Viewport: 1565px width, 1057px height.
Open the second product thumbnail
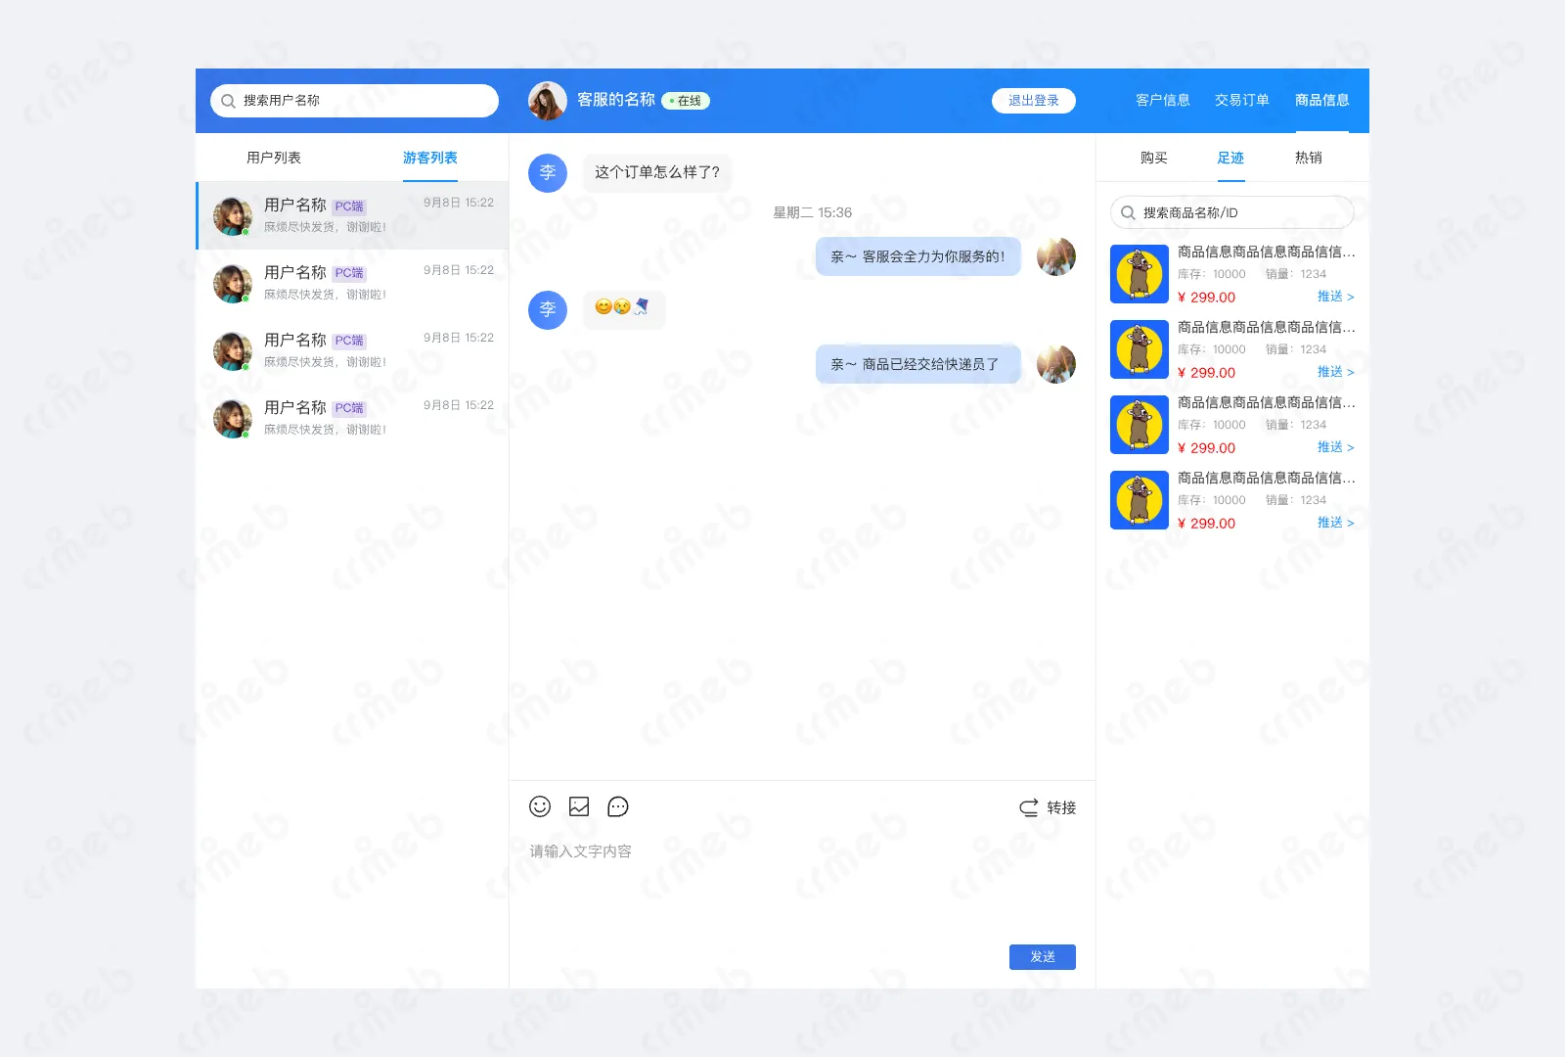(x=1140, y=349)
